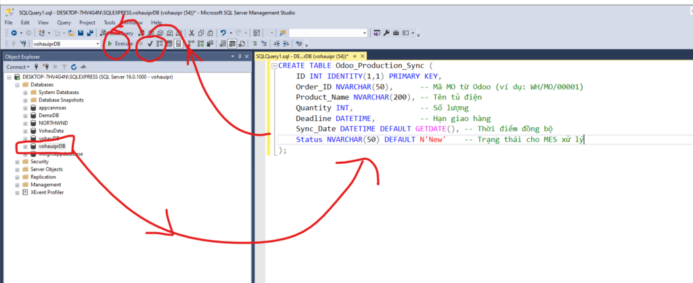693x283 pixels.
Task: Collapse the Databases folder node
Action: click(x=17, y=85)
